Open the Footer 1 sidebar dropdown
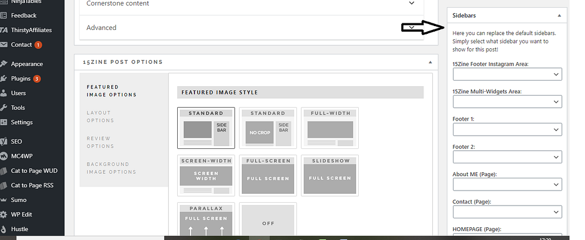 pos(507,129)
